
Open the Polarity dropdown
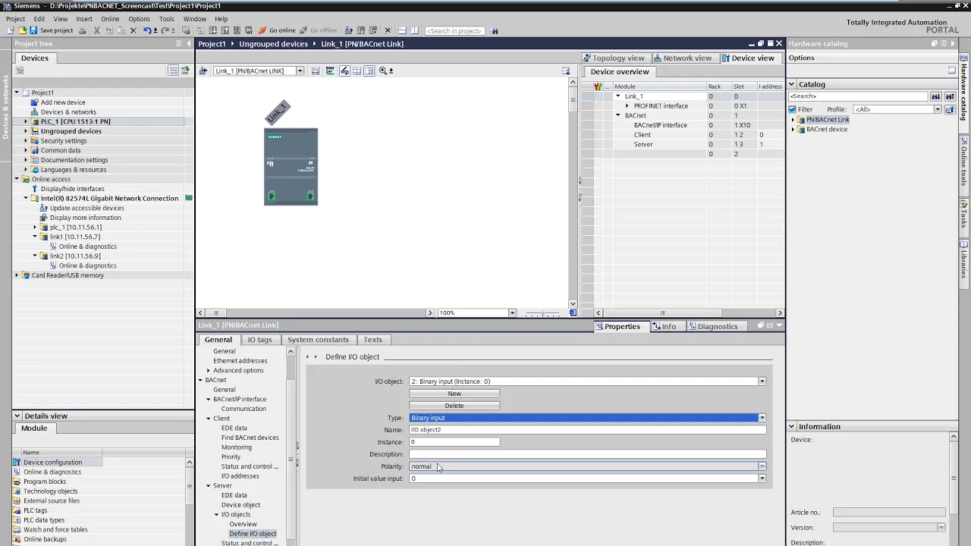762,466
